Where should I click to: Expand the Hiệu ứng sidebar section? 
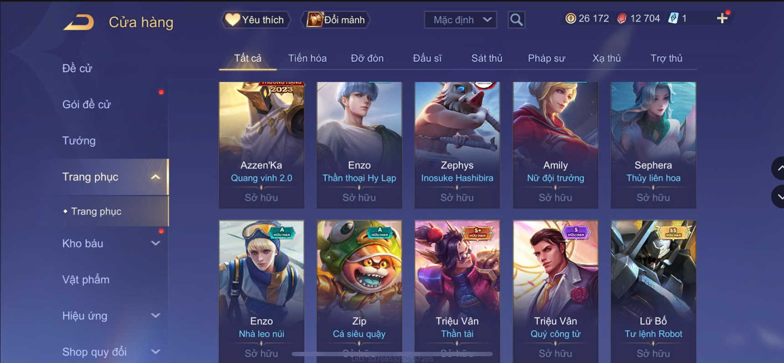155,316
